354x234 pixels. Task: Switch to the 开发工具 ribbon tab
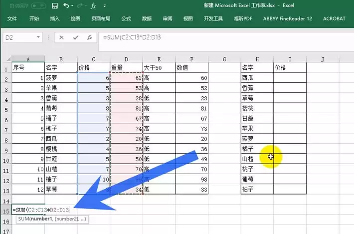point(213,19)
